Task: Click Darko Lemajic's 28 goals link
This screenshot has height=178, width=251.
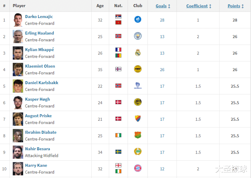Action: pos(162,20)
